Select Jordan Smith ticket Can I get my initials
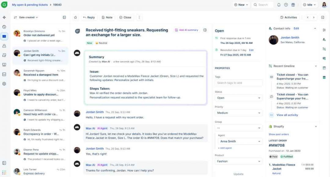This screenshot has width=330, height=177. tap(40, 56)
